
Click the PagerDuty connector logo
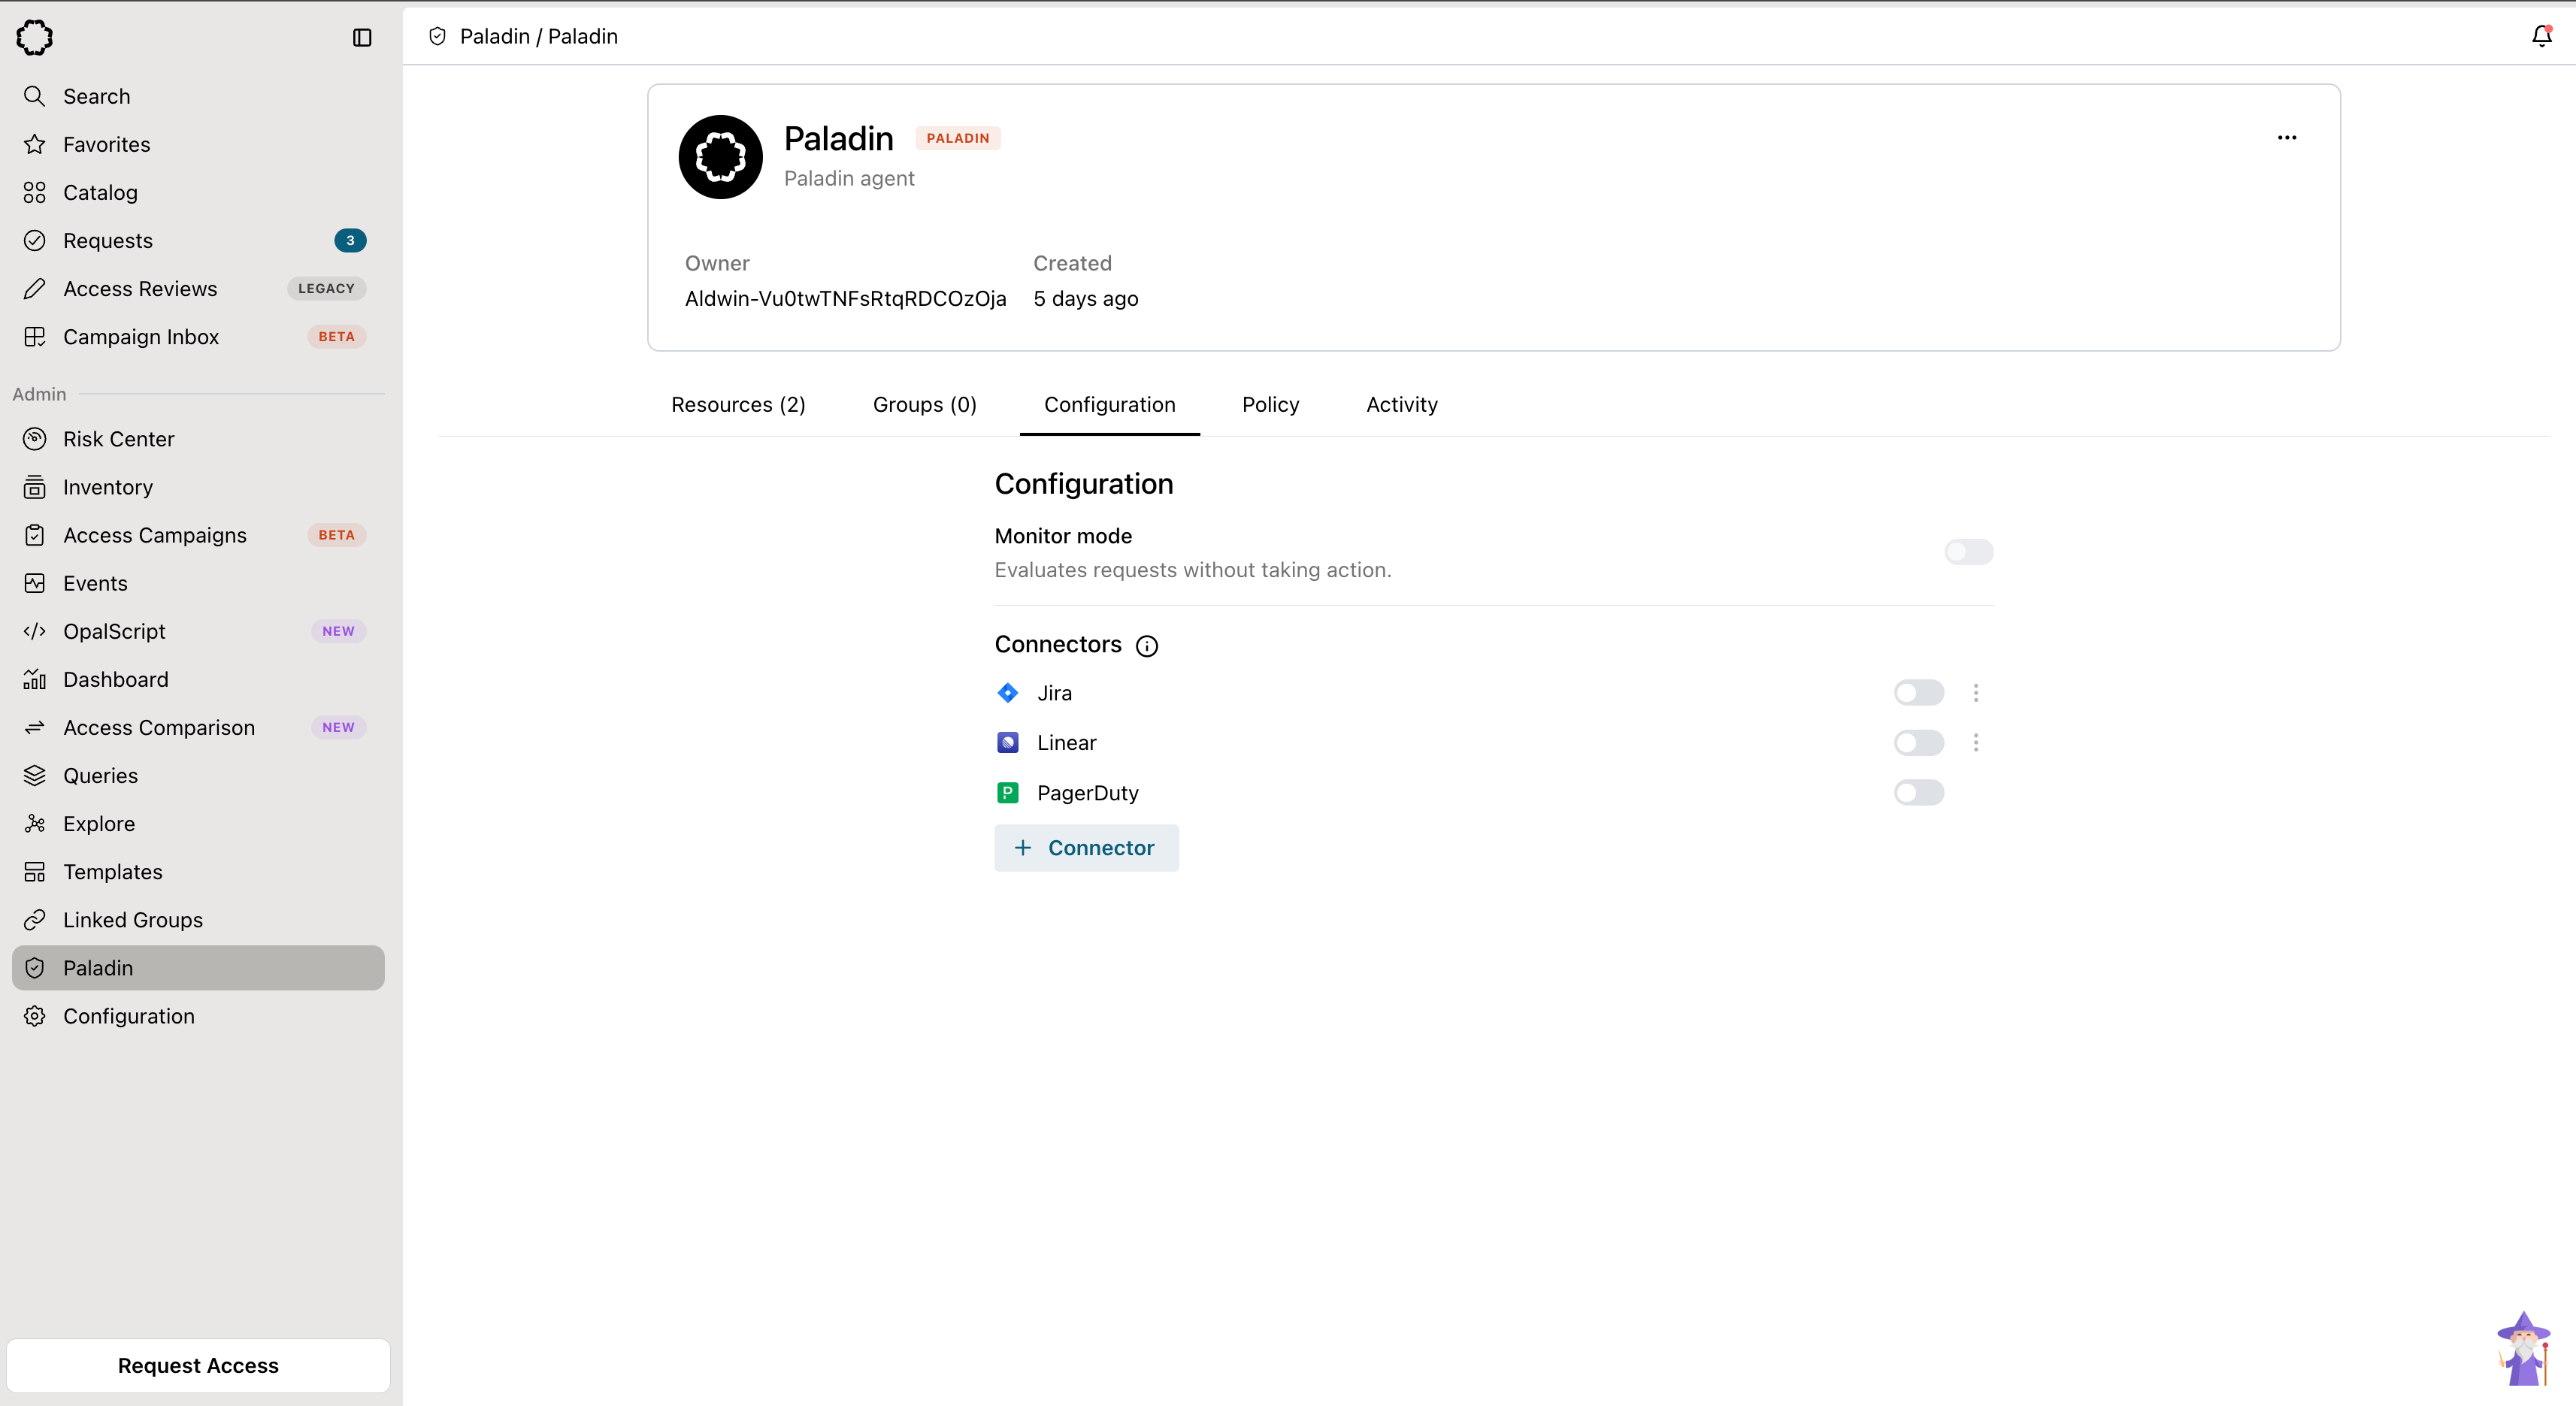[x=1008, y=792]
